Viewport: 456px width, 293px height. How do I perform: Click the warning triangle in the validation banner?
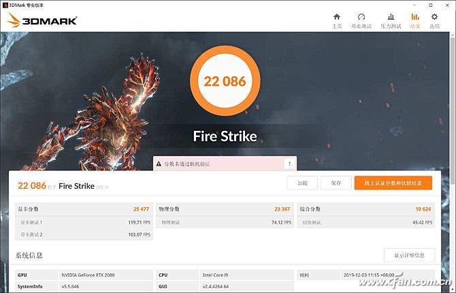159,164
